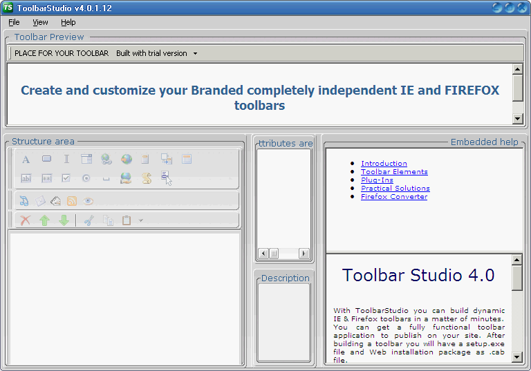This screenshot has height=371, width=531.
Task: Add the music notes plug-in
Action: (x=24, y=201)
